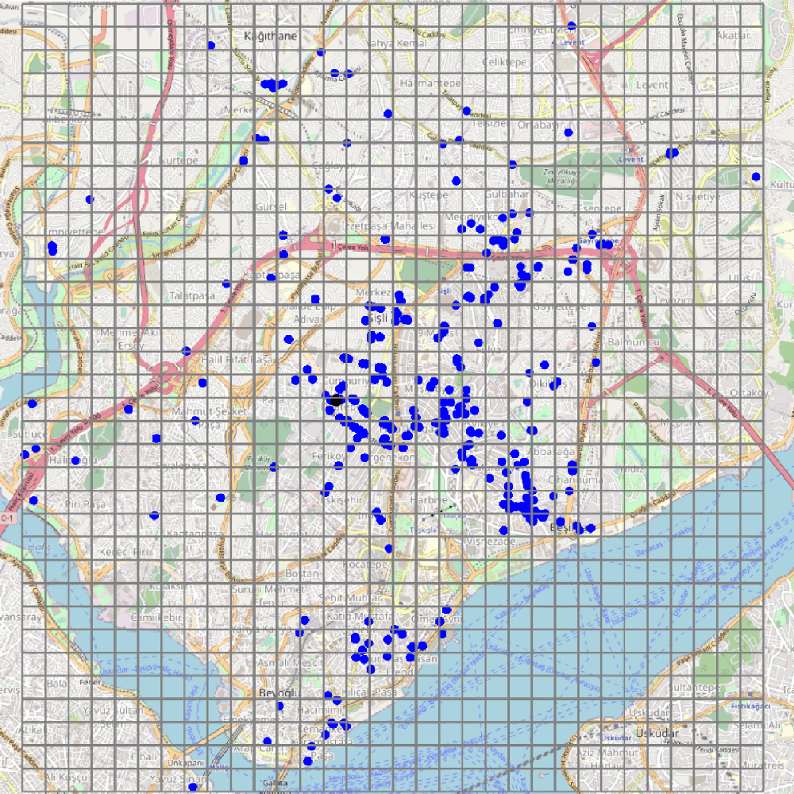This screenshot has height=794, width=794.
Task: Click the Şişli district label
Action: 378,318
